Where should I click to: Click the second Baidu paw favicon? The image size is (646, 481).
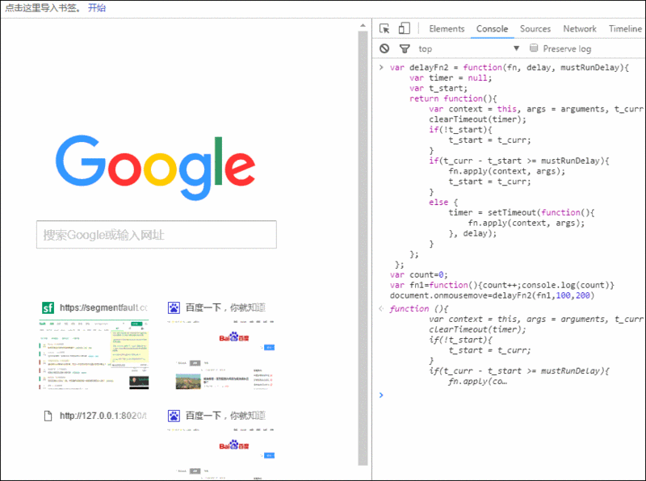pos(174,416)
